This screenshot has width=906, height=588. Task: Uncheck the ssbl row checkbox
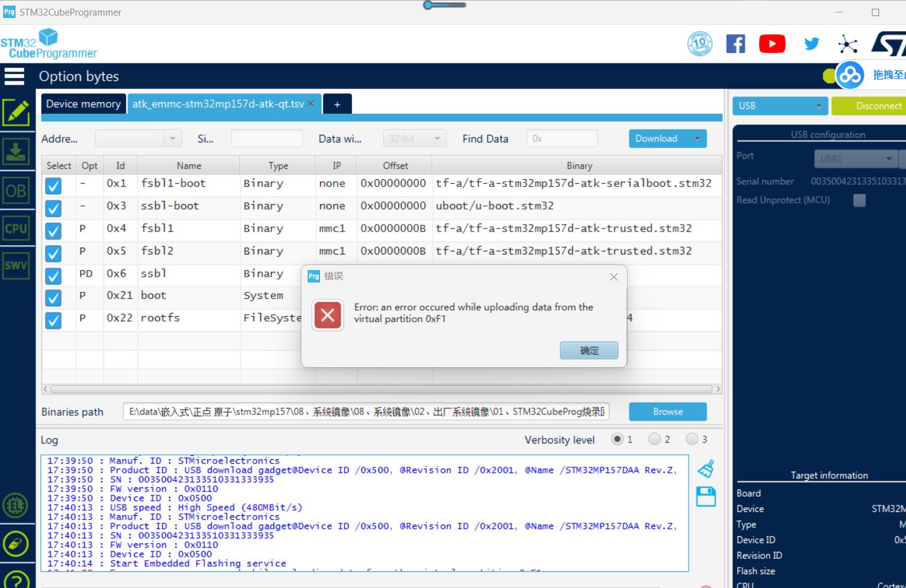coord(54,276)
